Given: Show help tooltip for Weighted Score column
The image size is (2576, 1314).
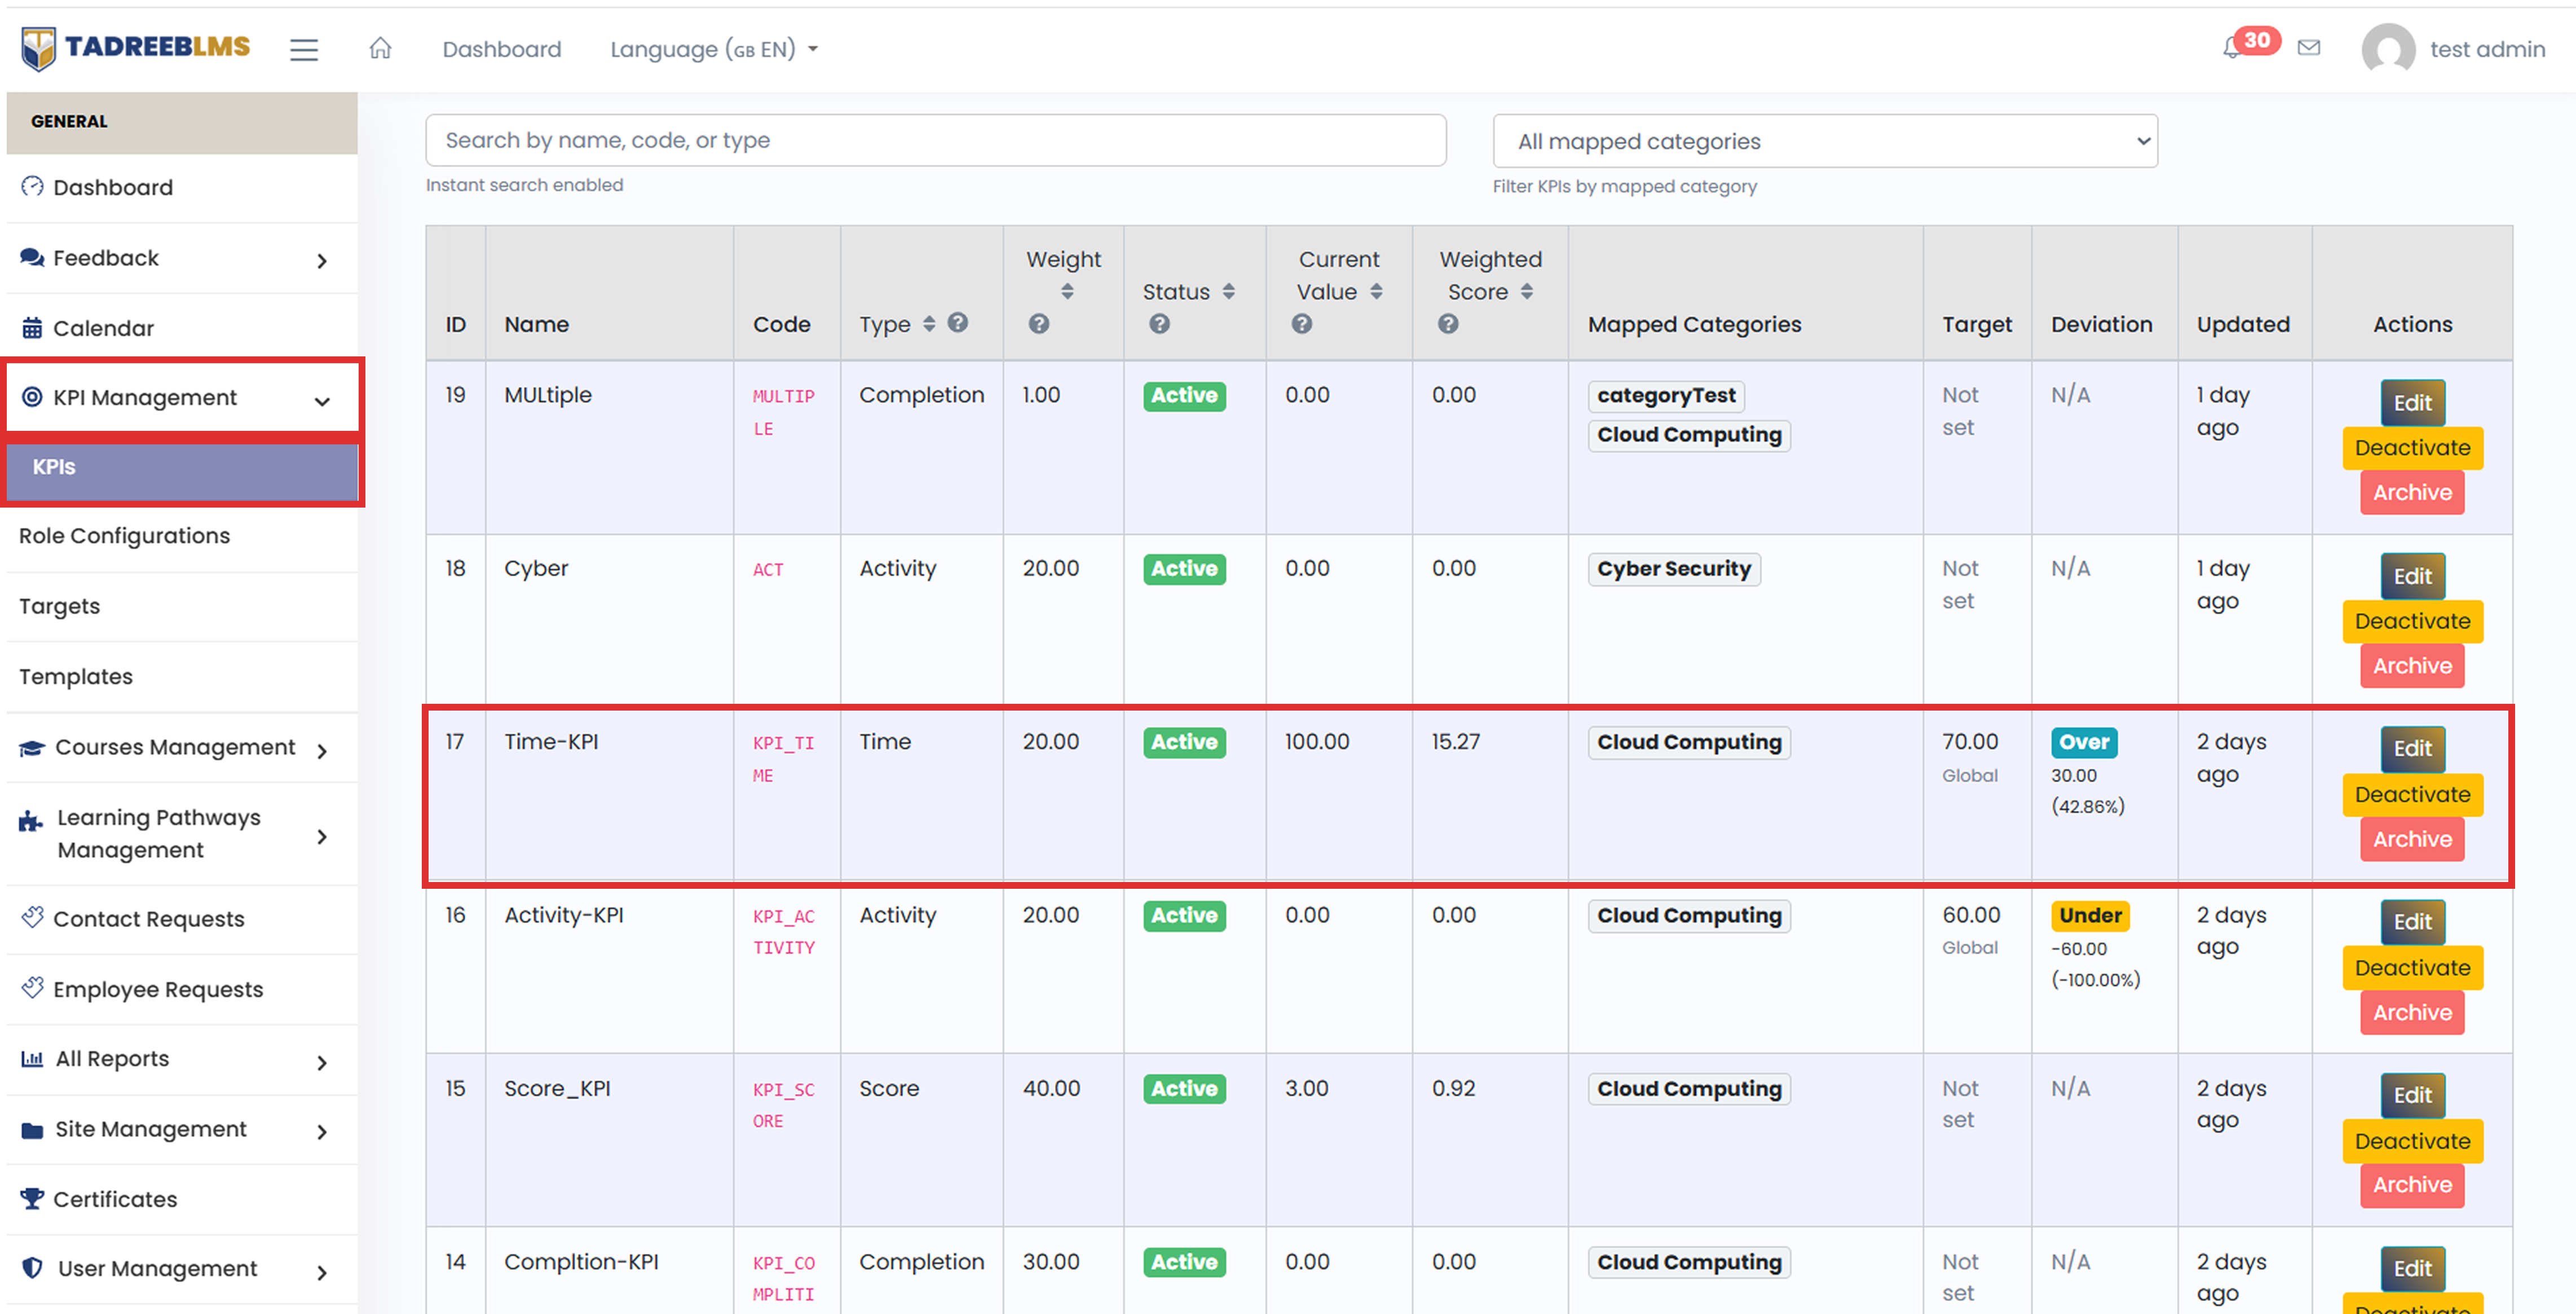Looking at the screenshot, I should (1447, 324).
